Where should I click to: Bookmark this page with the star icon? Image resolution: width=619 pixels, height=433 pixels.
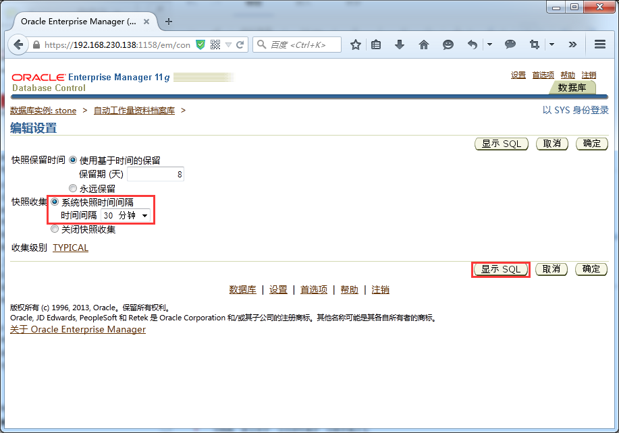tap(355, 45)
